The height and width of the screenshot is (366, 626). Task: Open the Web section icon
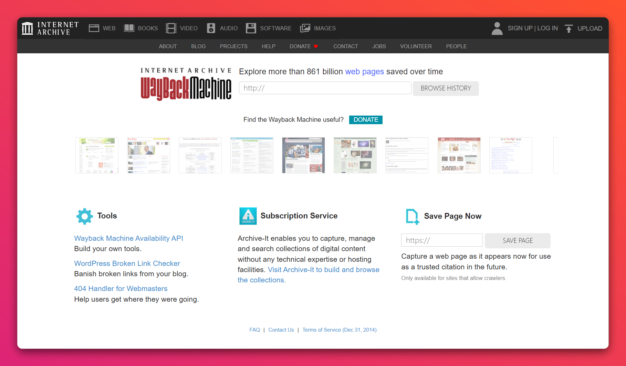coord(94,28)
